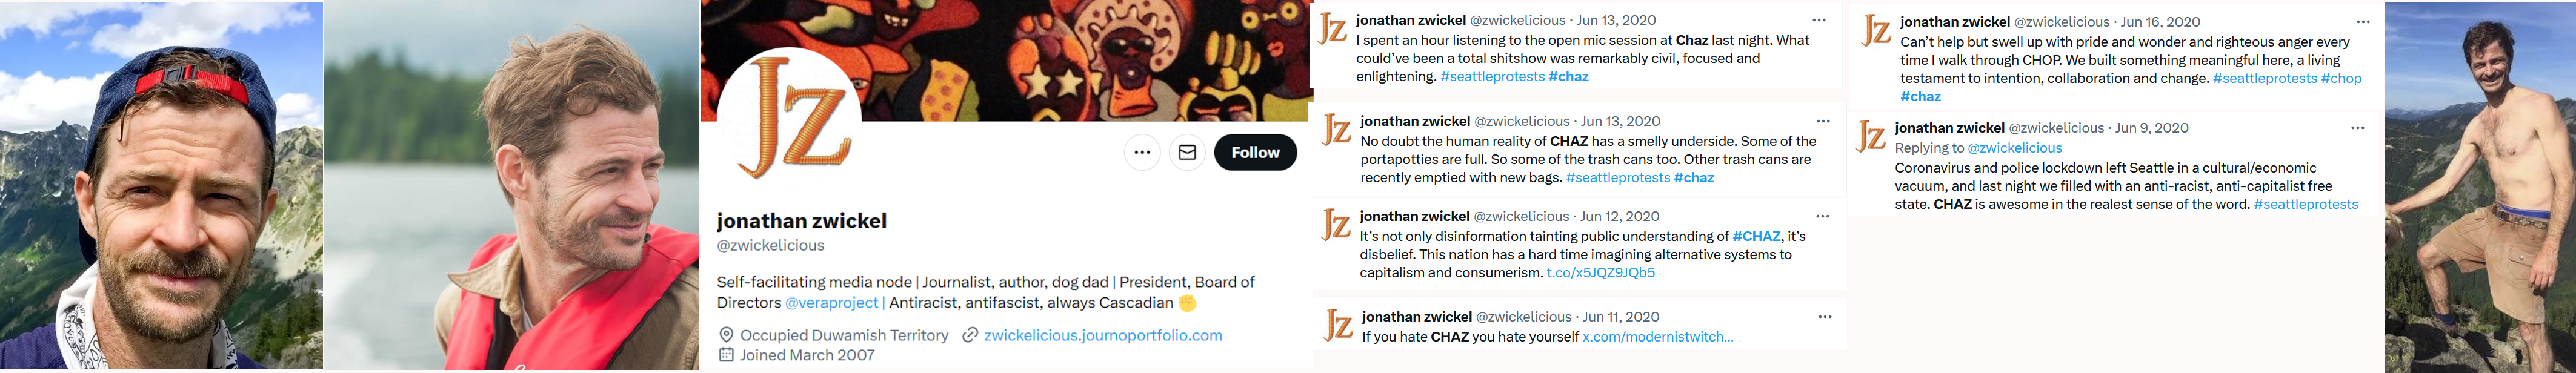The image size is (2576, 373).
Task: Click the #chop hashtag in the Jun 16 tweet
Action: [2340, 78]
